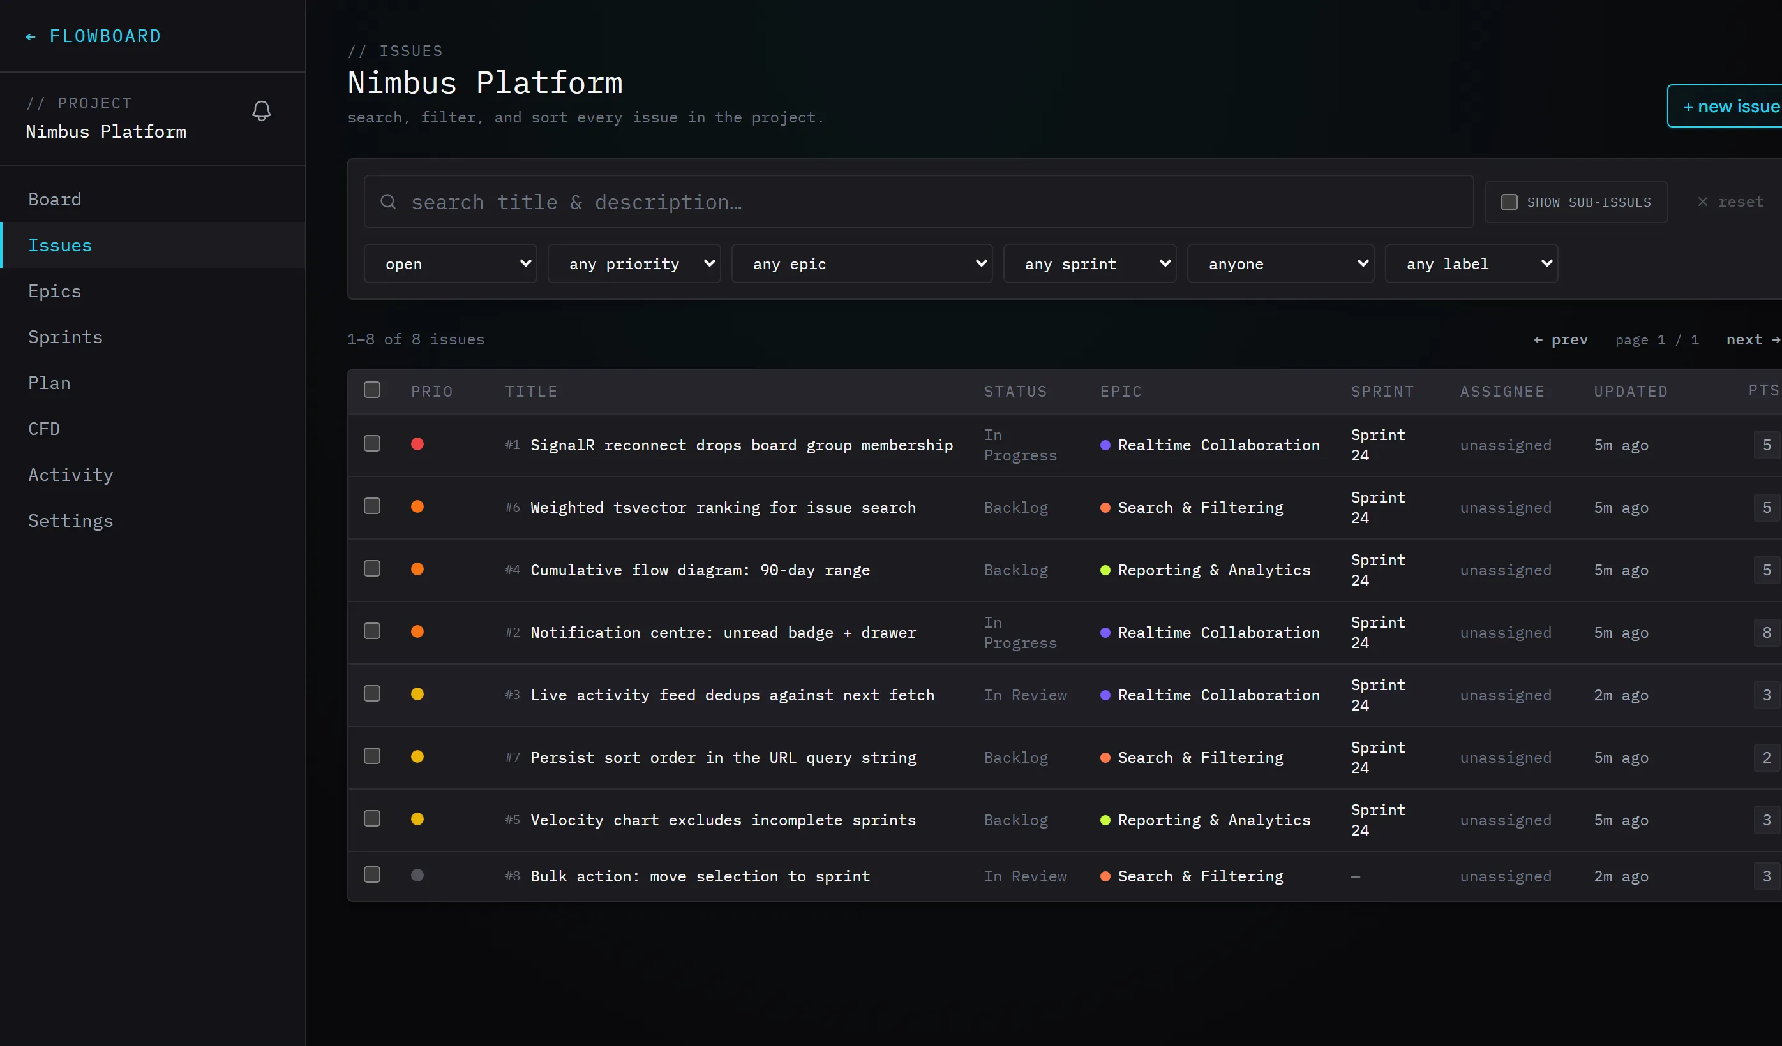Screen dimensions: 1782x1046
Task: Click the purple epic dot for issue #1
Action: [1105, 445]
